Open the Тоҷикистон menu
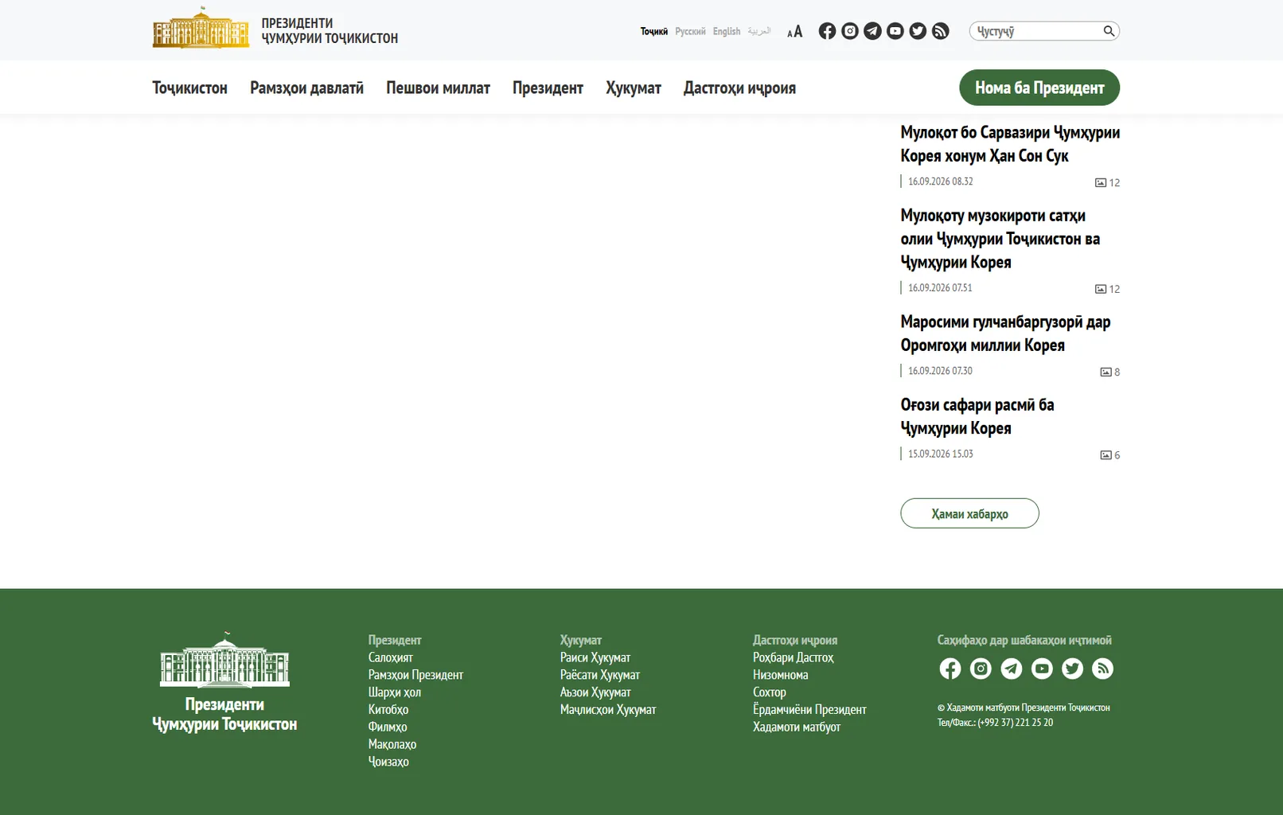1283x815 pixels. [189, 88]
